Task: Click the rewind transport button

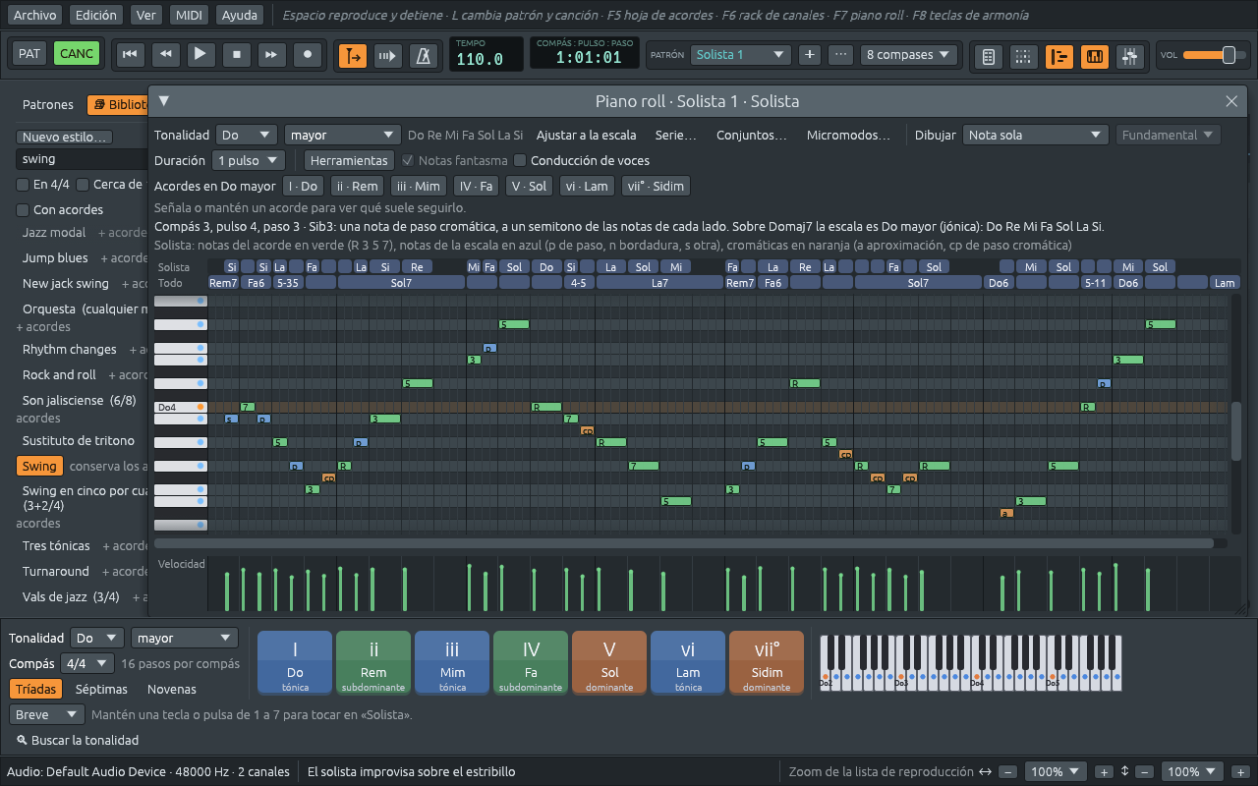Action: pos(165,55)
